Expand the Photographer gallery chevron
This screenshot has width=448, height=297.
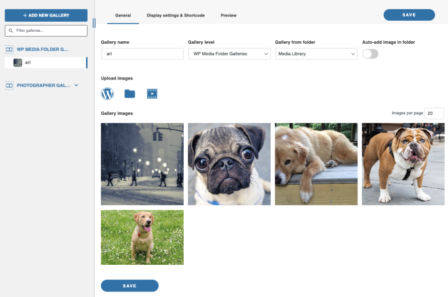point(77,85)
